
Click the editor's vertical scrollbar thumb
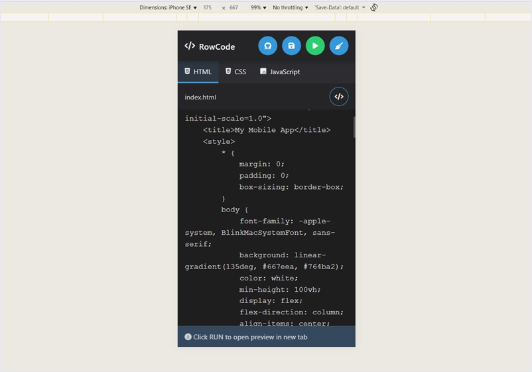pos(354,127)
